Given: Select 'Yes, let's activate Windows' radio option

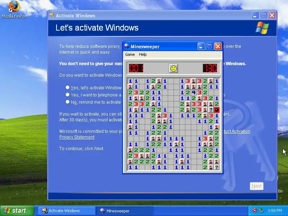Looking at the screenshot, I should coord(67,87).
